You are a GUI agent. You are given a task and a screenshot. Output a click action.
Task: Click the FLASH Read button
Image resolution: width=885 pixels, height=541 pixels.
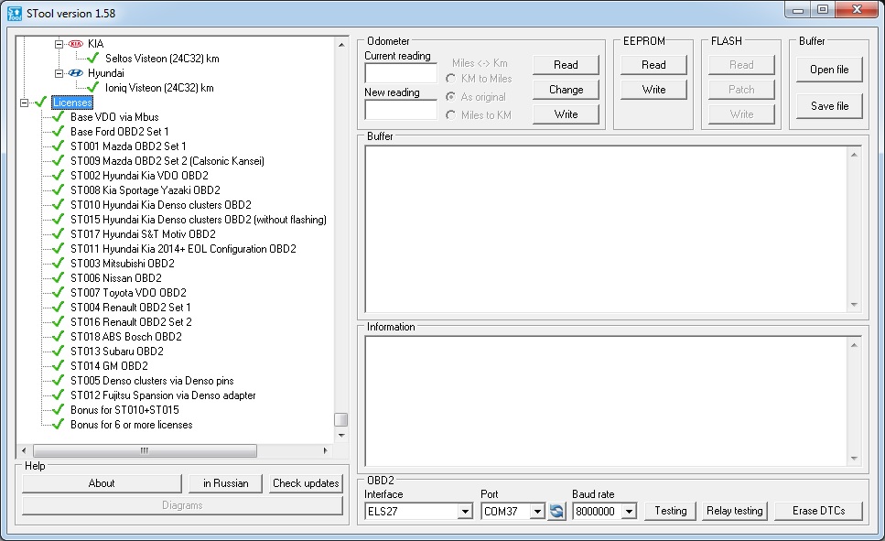point(741,65)
